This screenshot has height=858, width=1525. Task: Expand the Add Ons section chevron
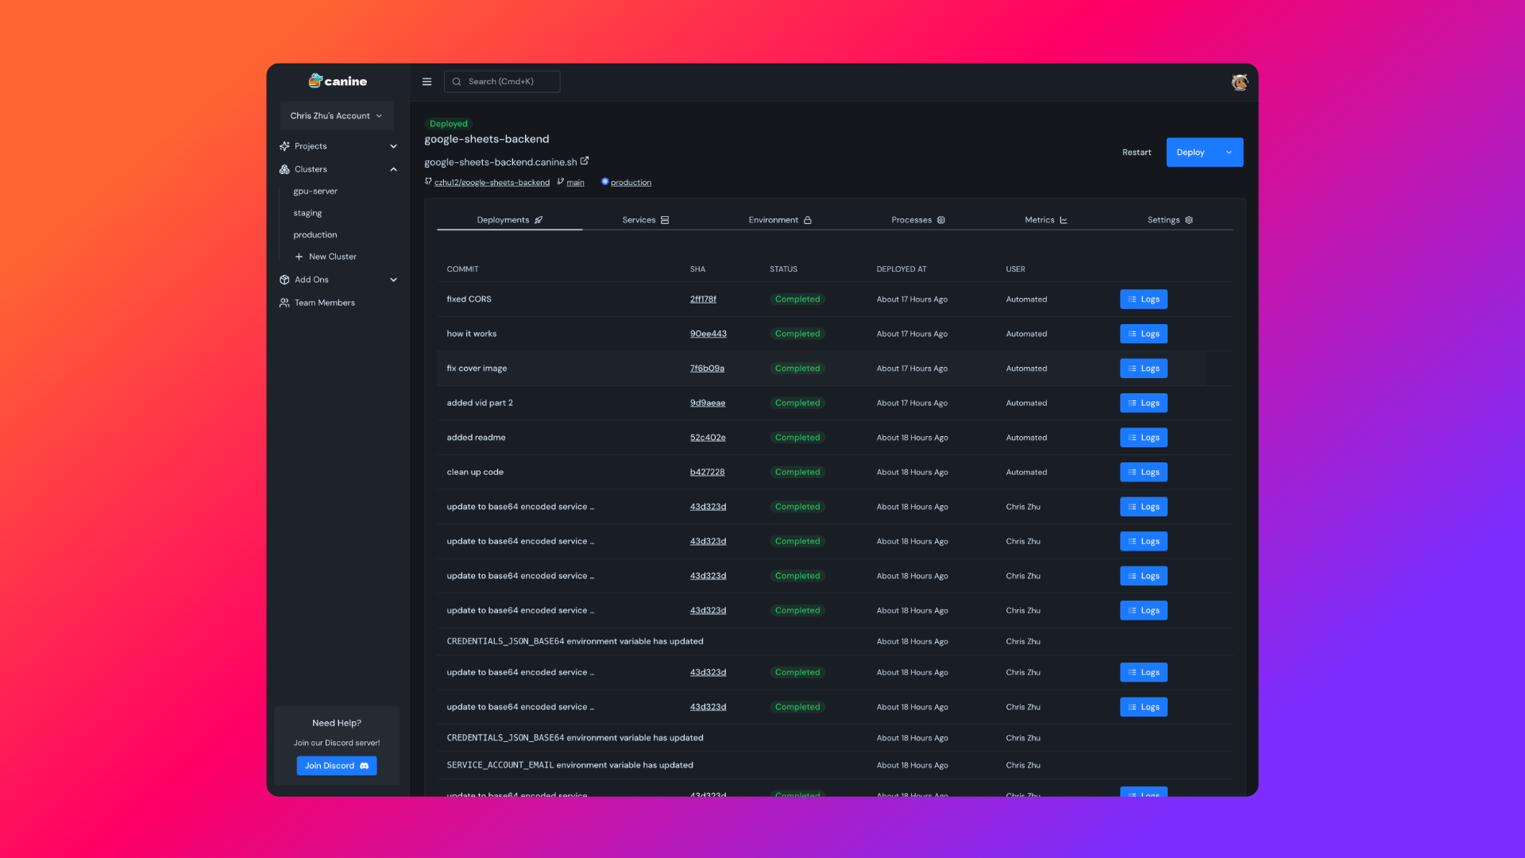point(393,280)
